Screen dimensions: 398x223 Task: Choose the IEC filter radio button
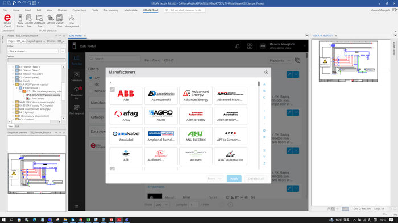coord(90,85)
